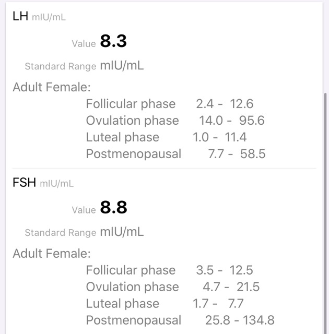The width and height of the screenshot is (329, 334).
Task: Tap the FSH Luteal phase 1.7 - 7.7 row
Action: tap(164, 304)
